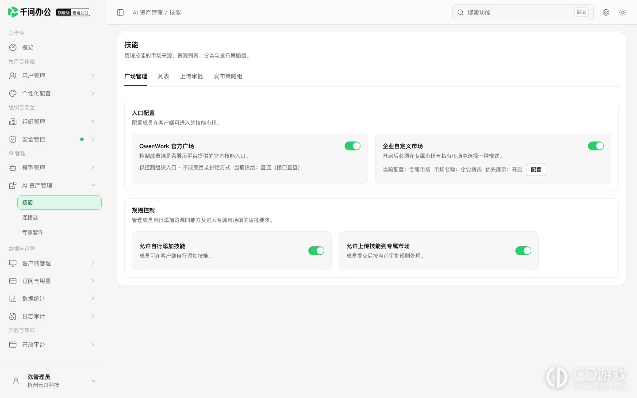
Task: Click the AI 资产管理 blocks icon
Action: [x=13, y=185]
